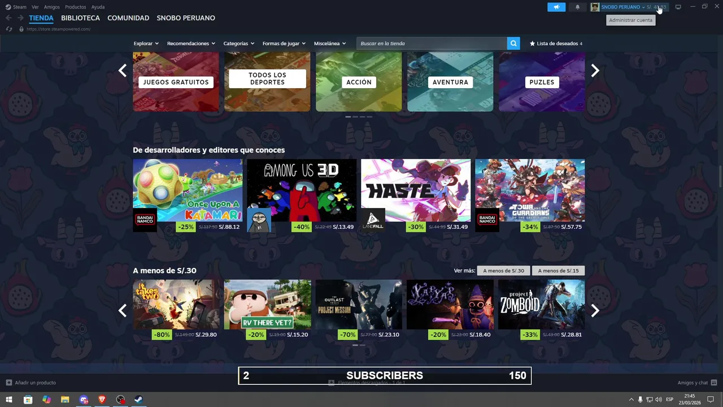Show previous games under S/.30

[x=123, y=310]
